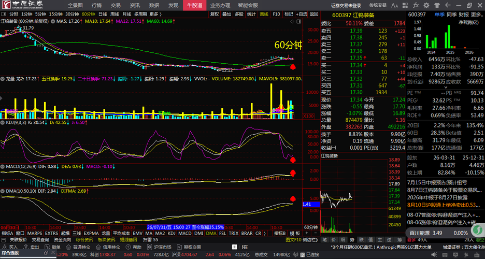
Task: Select the 日线 daily period tab
Action: (x=103, y=14)
